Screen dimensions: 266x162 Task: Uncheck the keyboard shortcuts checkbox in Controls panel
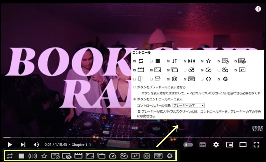point(185,79)
